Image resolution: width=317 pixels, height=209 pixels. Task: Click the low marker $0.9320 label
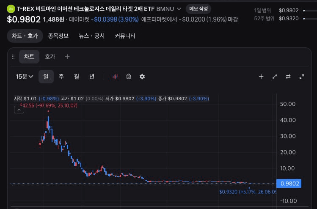(x=248, y=192)
